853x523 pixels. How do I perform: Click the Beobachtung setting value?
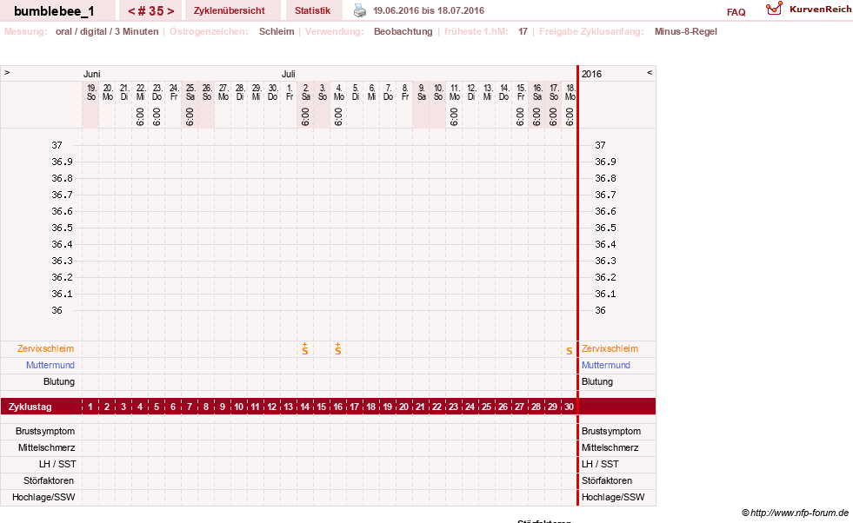(403, 31)
